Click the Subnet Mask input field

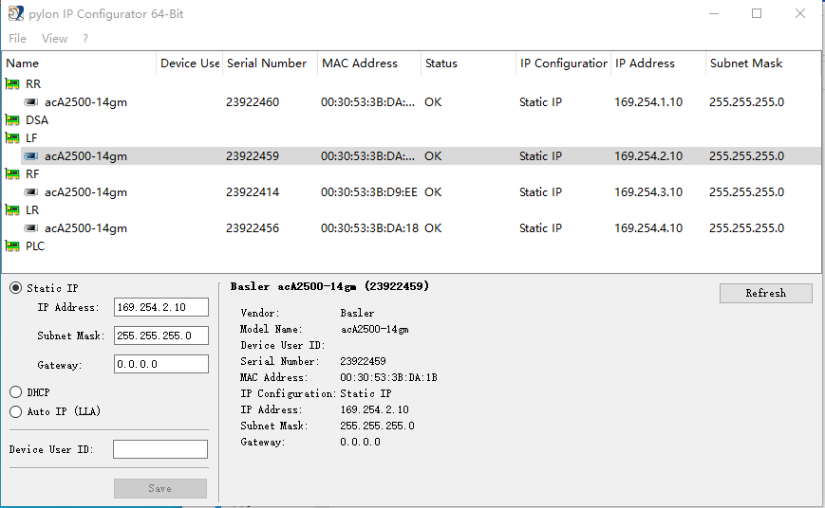tap(161, 336)
